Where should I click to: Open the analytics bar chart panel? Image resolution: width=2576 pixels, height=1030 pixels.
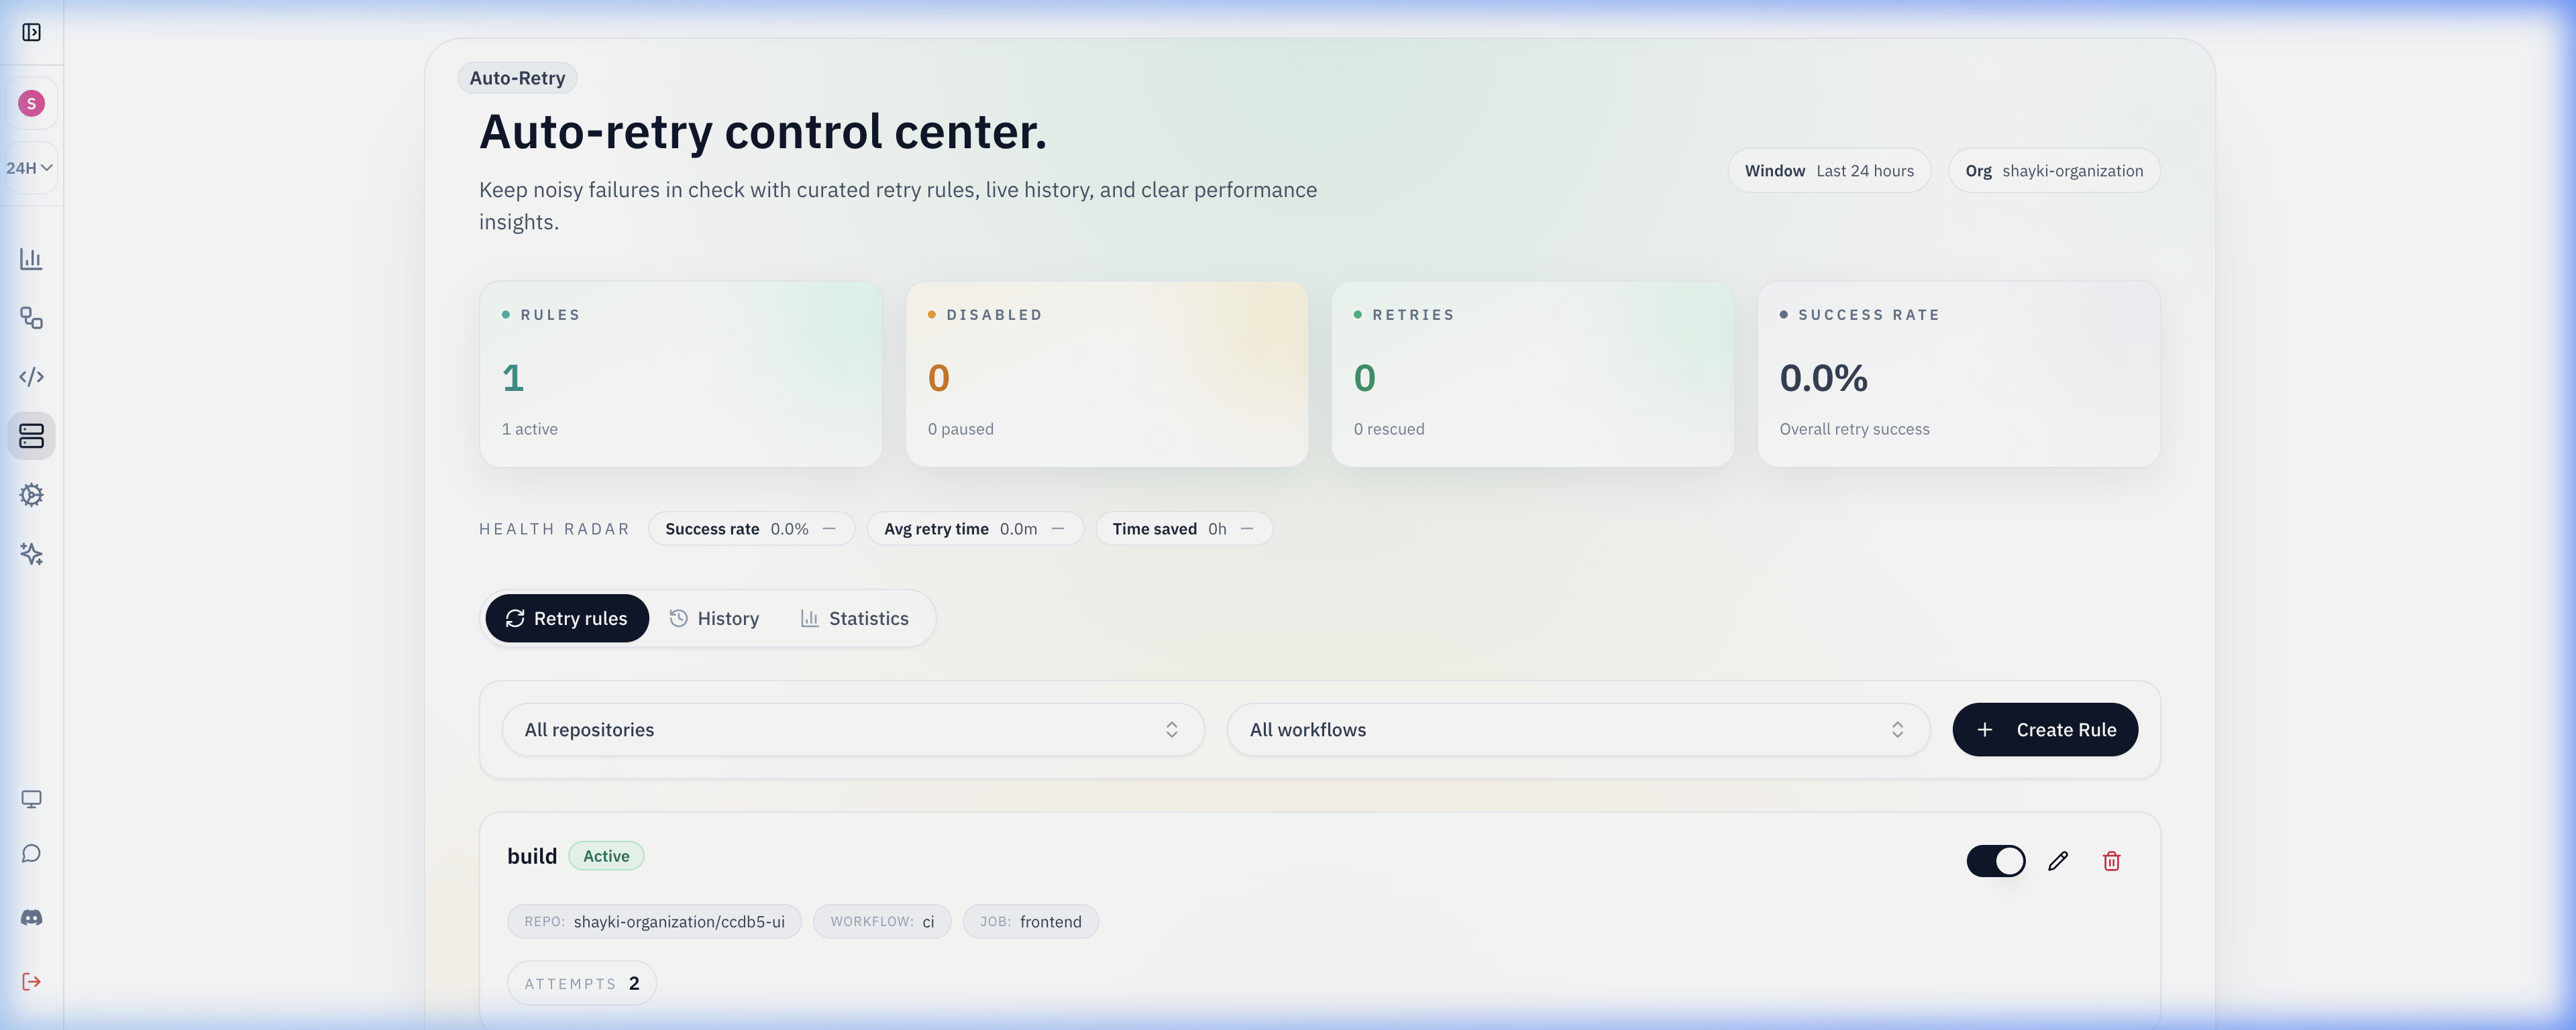[31, 258]
